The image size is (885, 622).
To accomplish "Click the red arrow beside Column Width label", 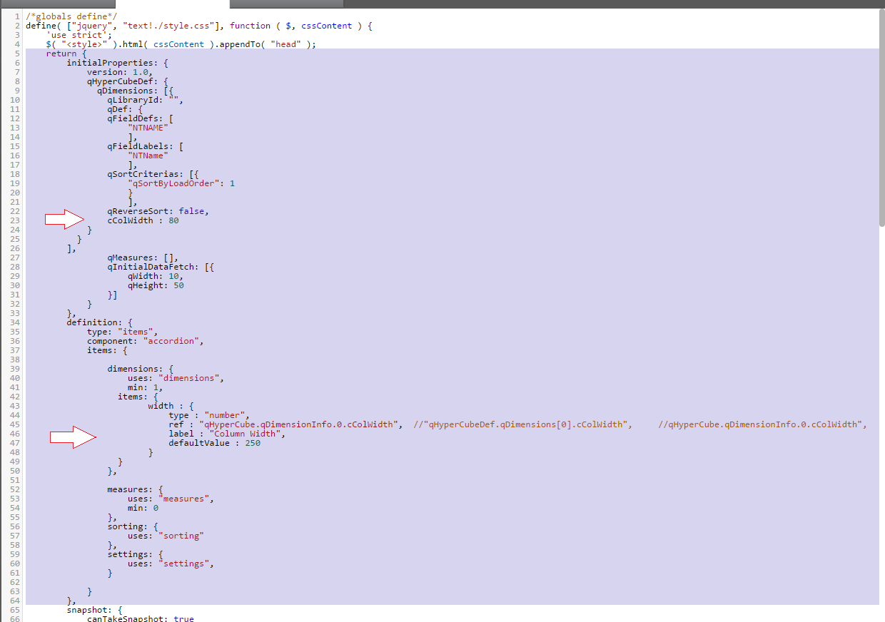I will (73, 438).
